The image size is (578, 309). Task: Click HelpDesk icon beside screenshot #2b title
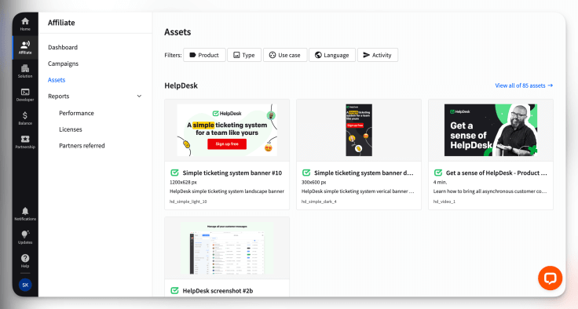[174, 291]
